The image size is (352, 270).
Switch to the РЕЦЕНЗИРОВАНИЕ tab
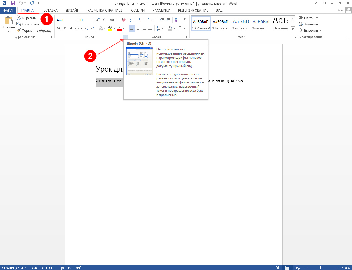click(193, 10)
